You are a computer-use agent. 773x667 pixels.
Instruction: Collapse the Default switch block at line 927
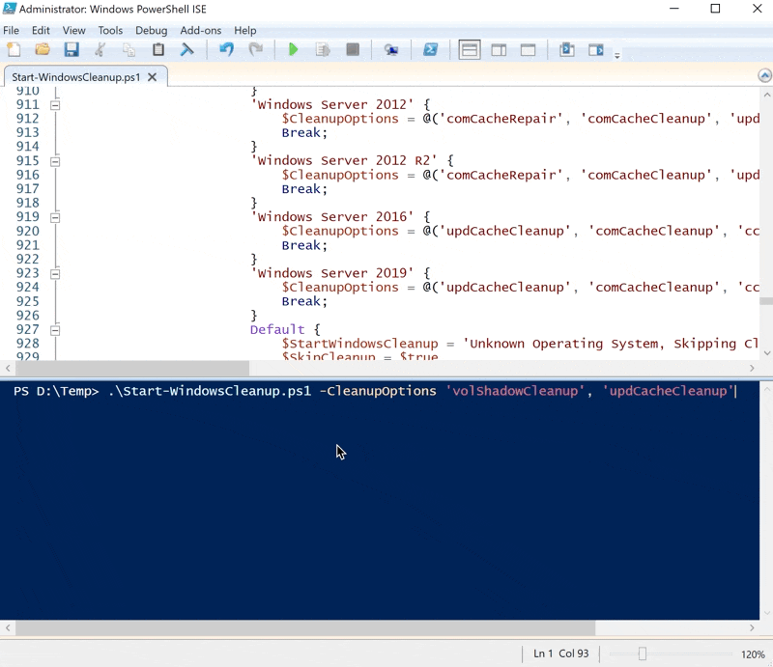[54, 329]
